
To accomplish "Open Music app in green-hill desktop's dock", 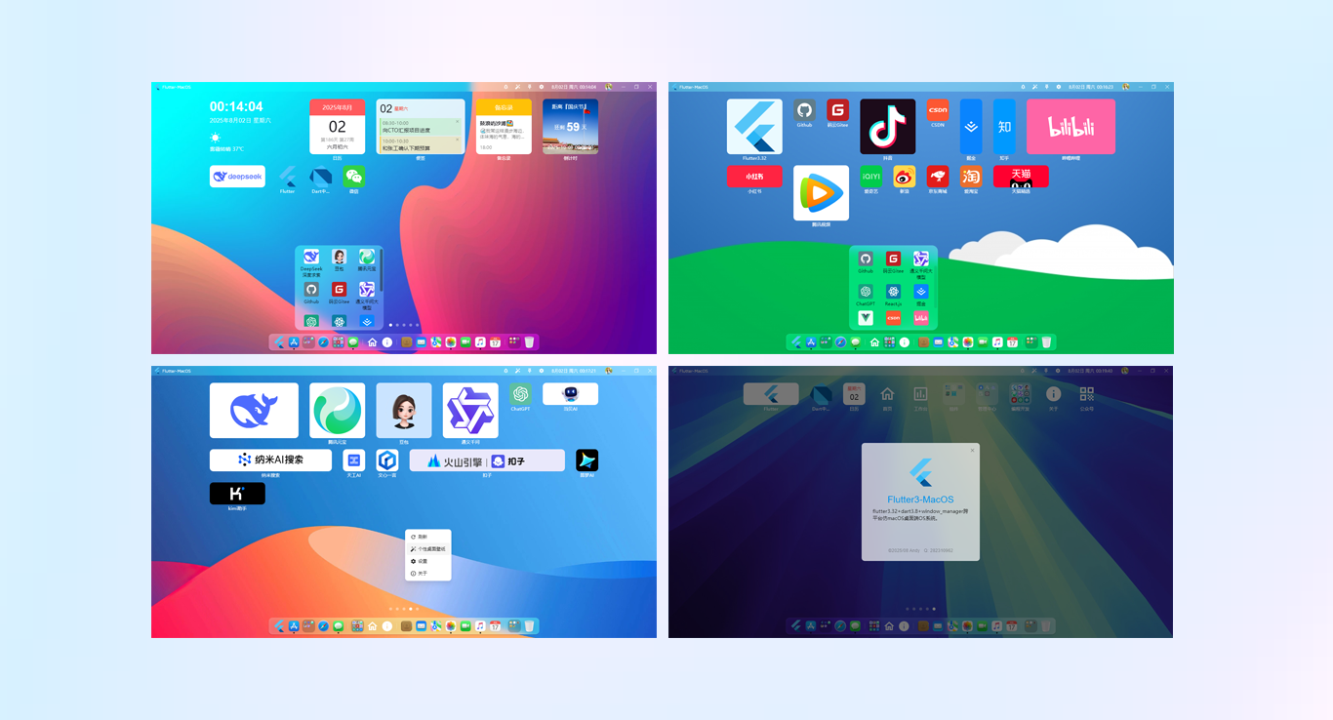I will click(997, 342).
